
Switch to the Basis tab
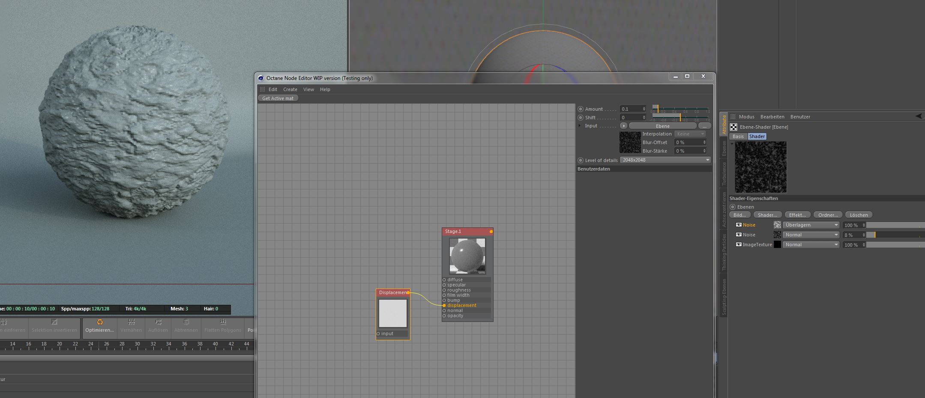(x=738, y=136)
